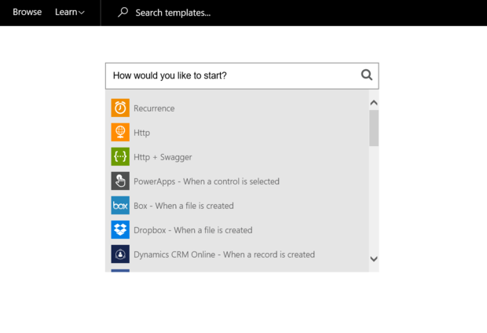The height and width of the screenshot is (333, 487).
Task: Pick 'Box - When a file is created'
Action: tap(184, 206)
